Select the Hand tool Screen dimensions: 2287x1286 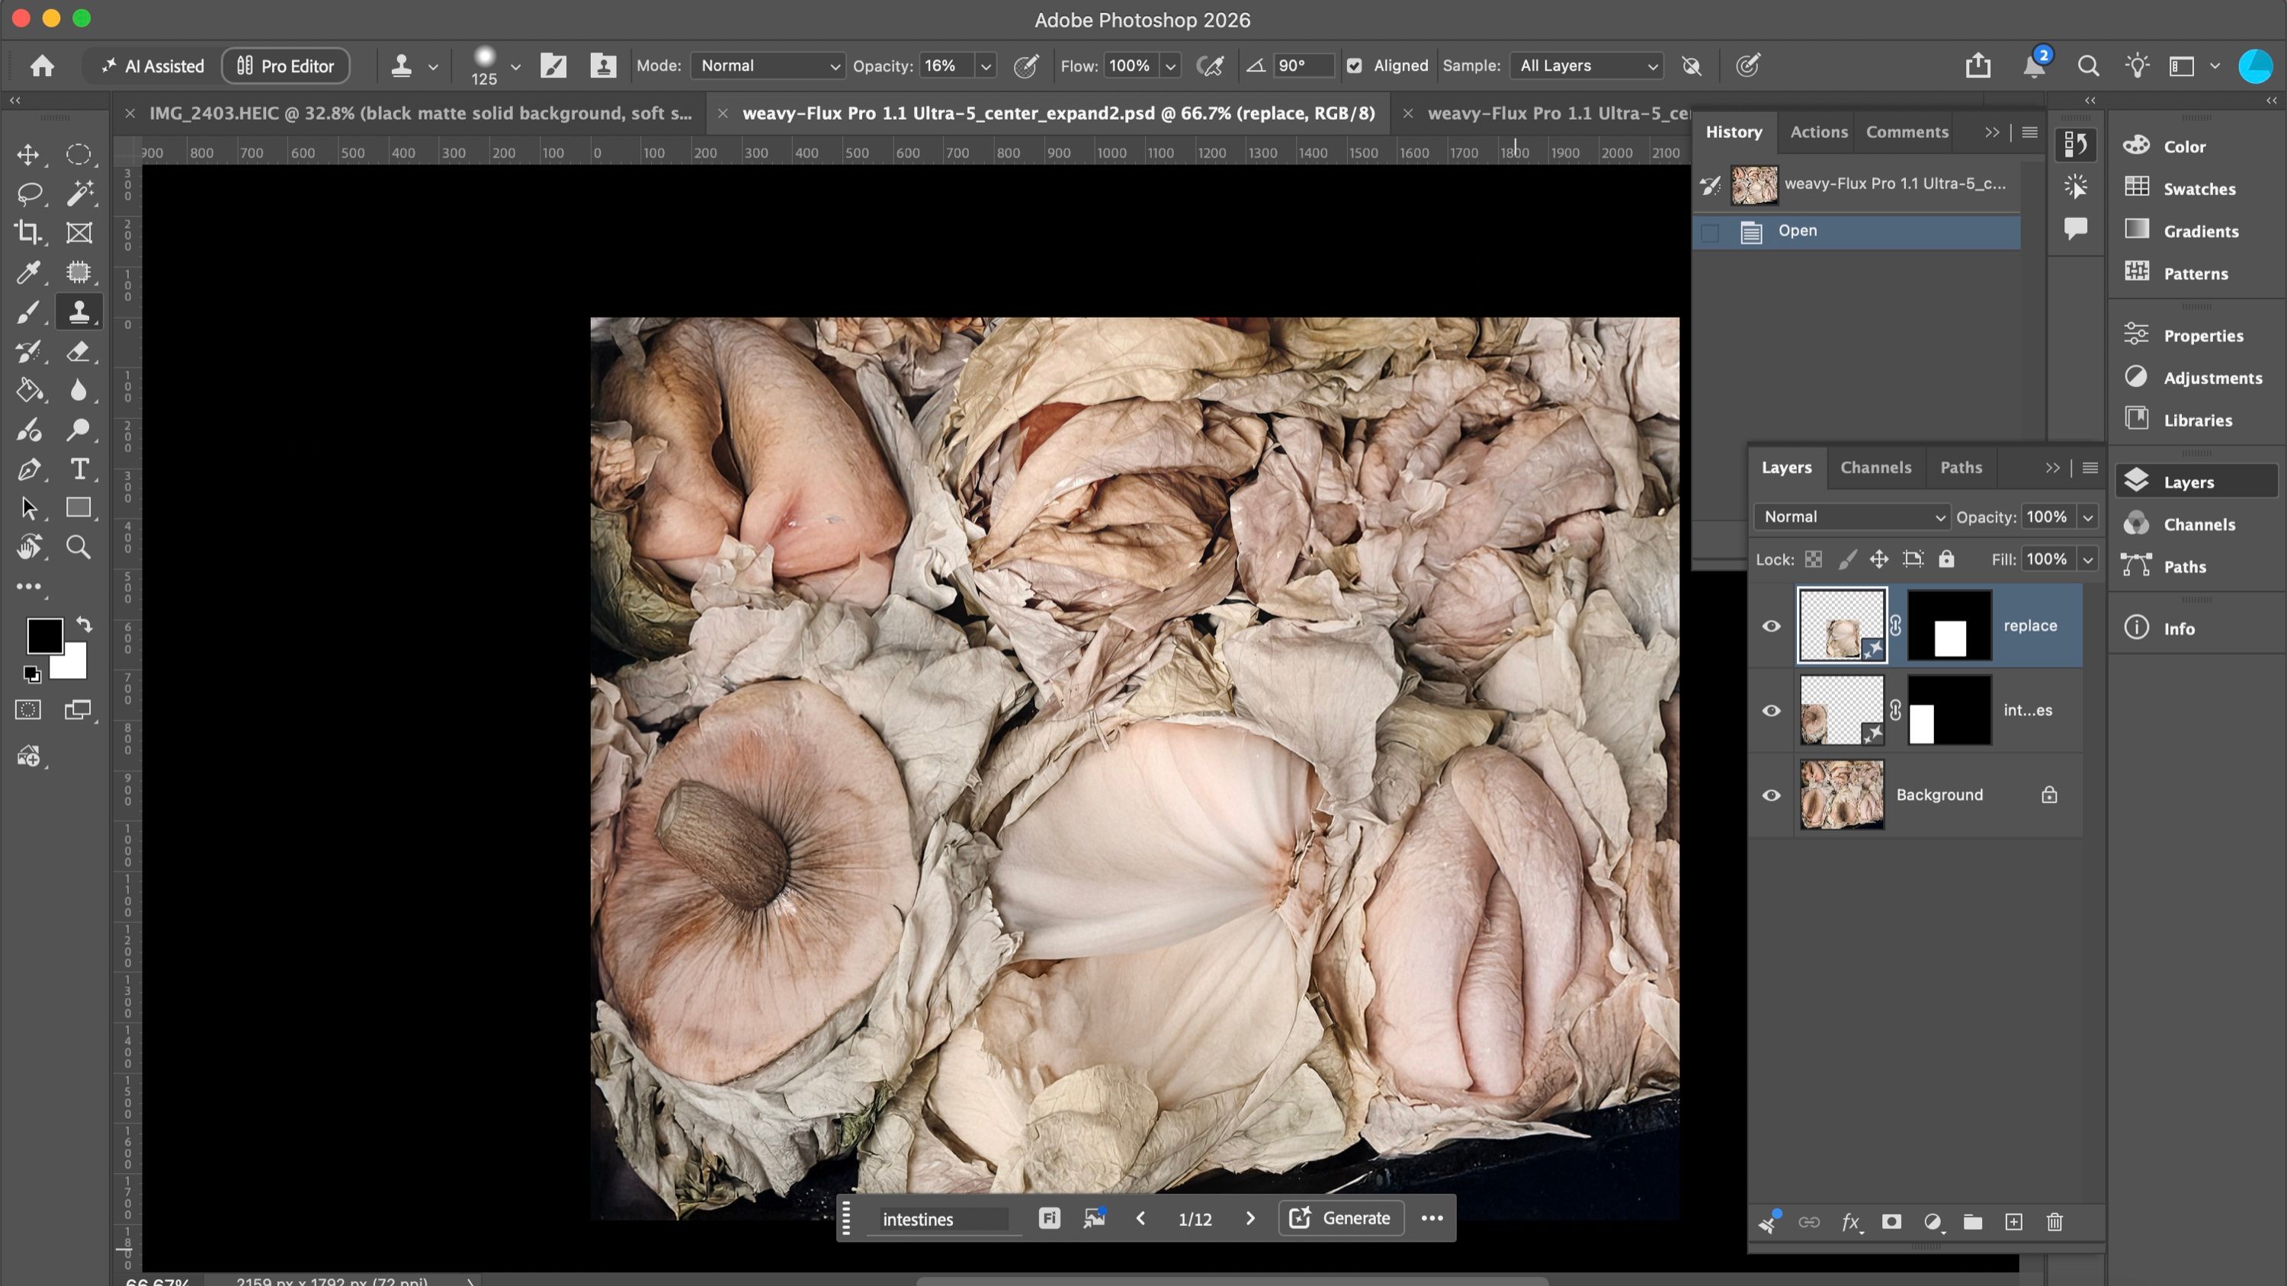coord(28,547)
